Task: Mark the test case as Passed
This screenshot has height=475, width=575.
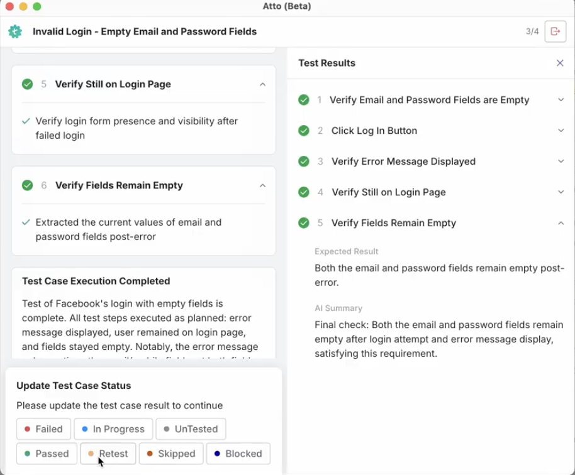Action: pos(46,453)
